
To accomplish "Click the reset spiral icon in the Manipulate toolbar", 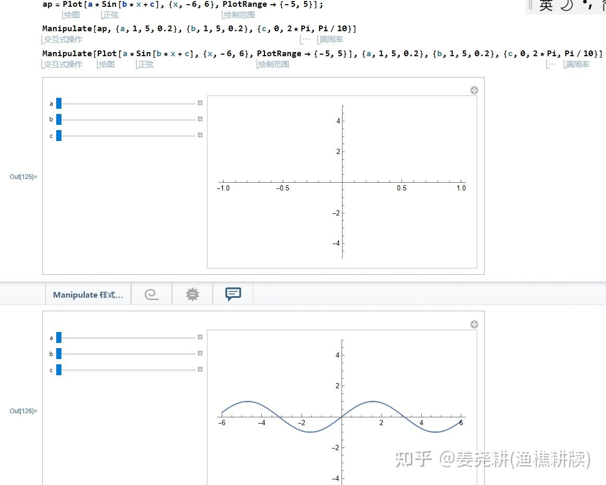I will pos(151,294).
